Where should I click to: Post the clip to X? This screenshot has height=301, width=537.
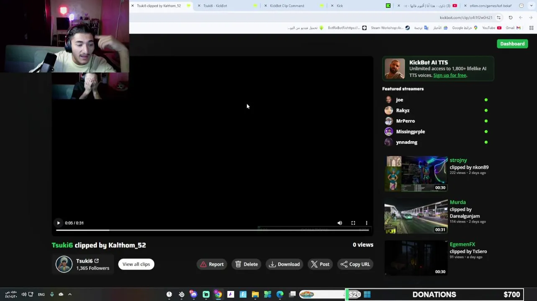tap(320, 264)
